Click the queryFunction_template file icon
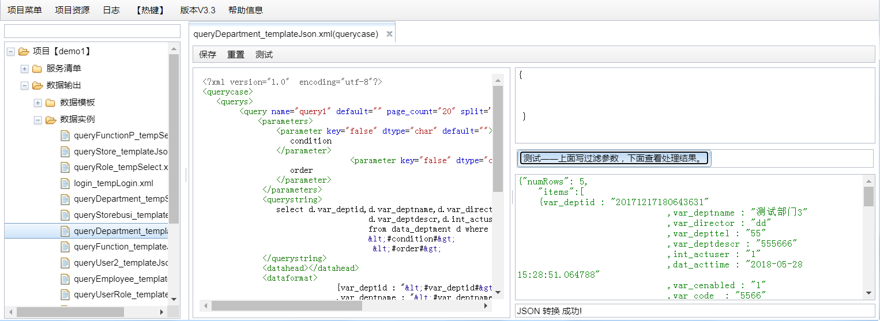The width and height of the screenshot is (880, 321). click(x=65, y=247)
